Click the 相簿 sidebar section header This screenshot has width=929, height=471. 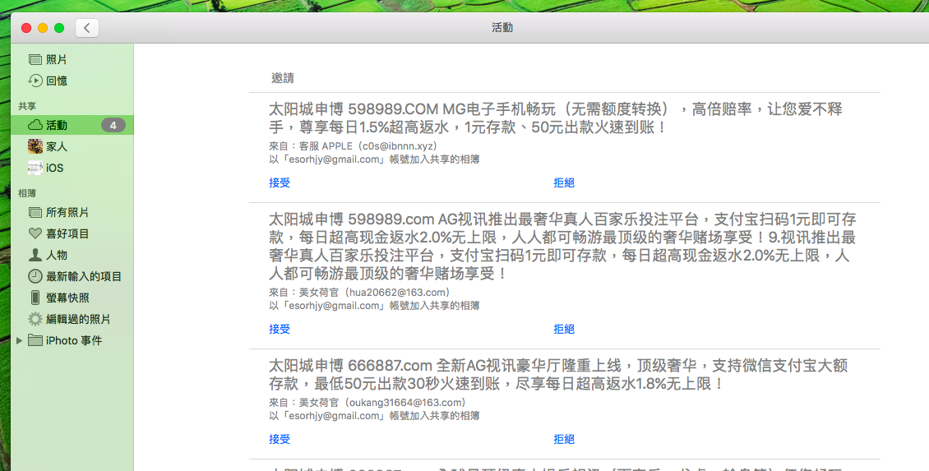(27, 193)
